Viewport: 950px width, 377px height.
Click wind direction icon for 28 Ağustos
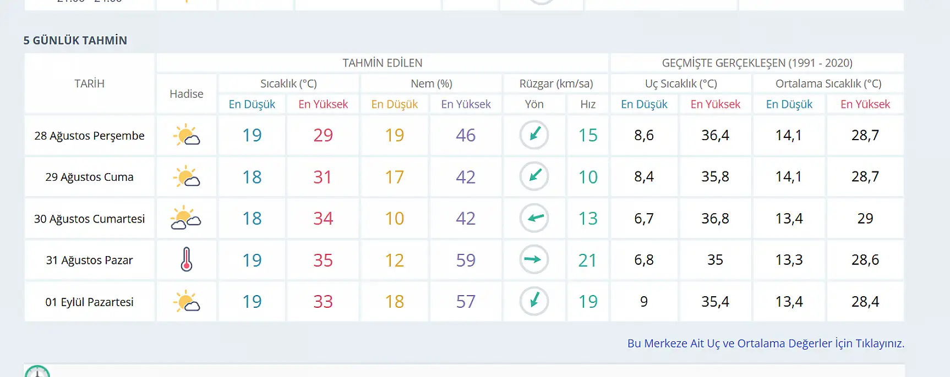[534, 135]
